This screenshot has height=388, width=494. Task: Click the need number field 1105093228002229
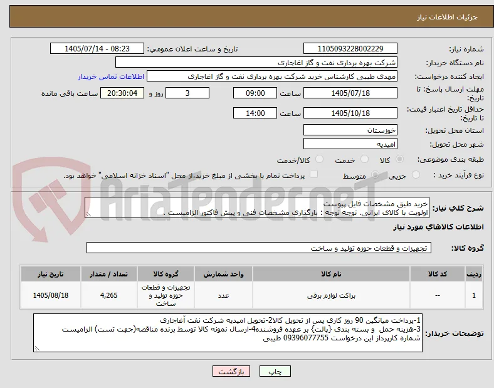(350, 49)
